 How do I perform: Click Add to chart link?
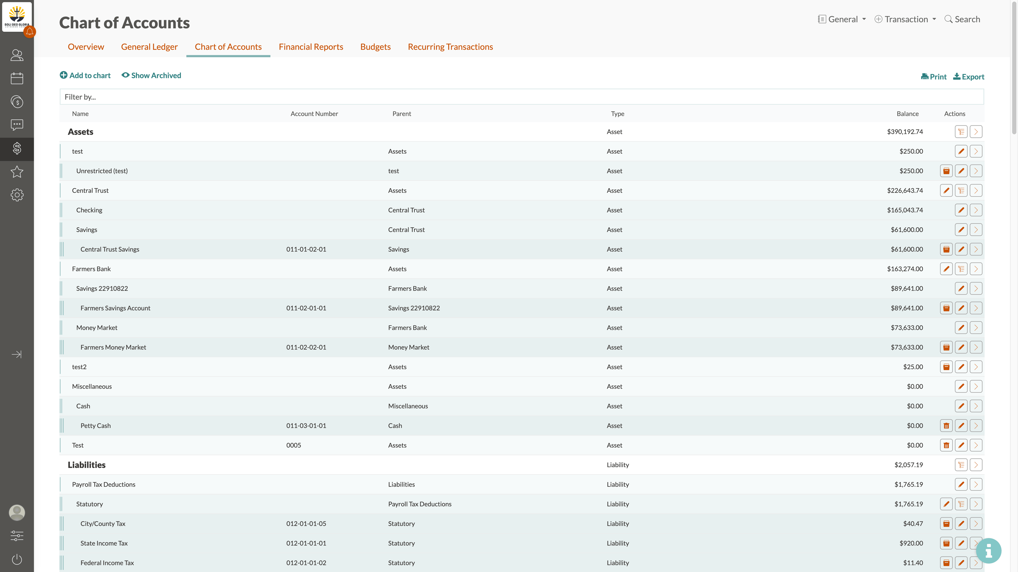(85, 75)
